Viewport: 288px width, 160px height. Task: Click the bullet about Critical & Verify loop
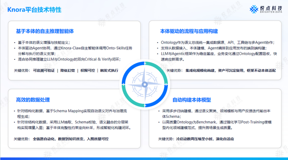click(67, 59)
